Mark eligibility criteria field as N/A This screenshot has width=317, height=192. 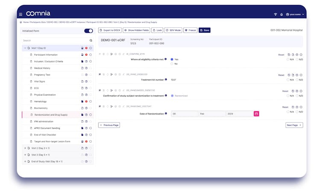pyautogui.click(x=288, y=60)
